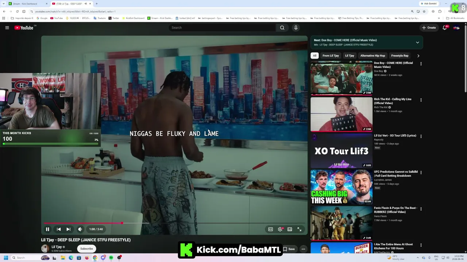Open the YouTube guide hamburger menu
Screen dimensions: 467x262
click(x=7, y=28)
